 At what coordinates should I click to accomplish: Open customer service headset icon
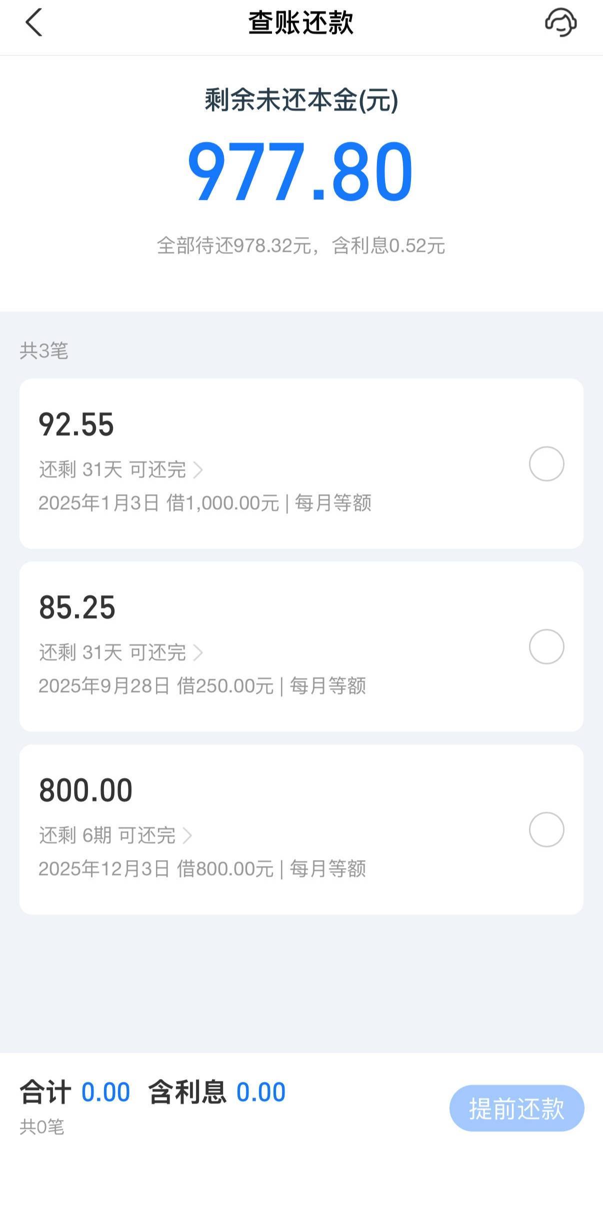click(x=560, y=23)
